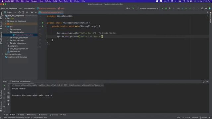The height and width of the screenshot is (119, 212).
Task: Collapse the concatenation package
Action: [8, 32]
